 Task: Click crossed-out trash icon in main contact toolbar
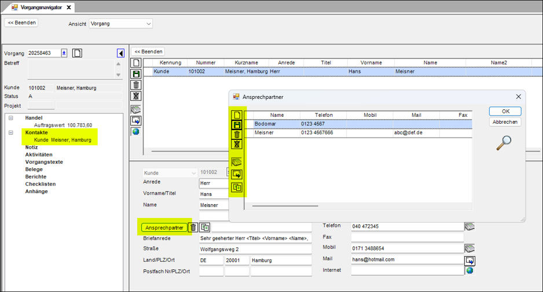click(136, 96)
